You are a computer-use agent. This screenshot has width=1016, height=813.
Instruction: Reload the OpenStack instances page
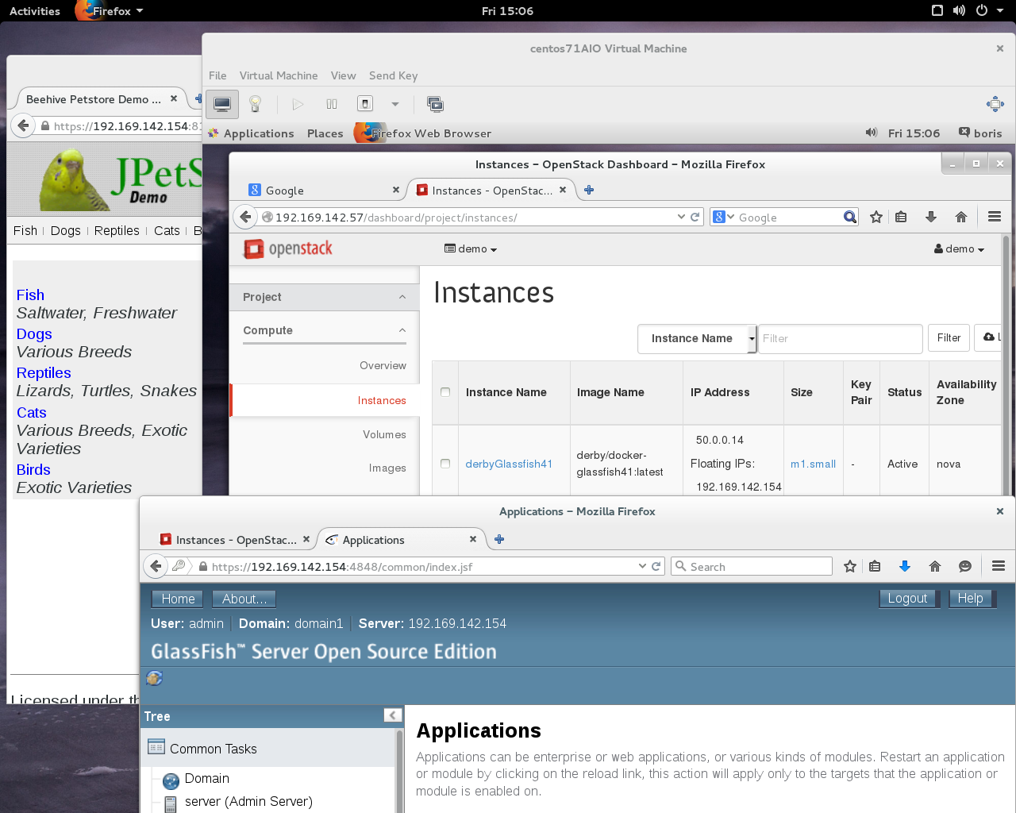695,217
